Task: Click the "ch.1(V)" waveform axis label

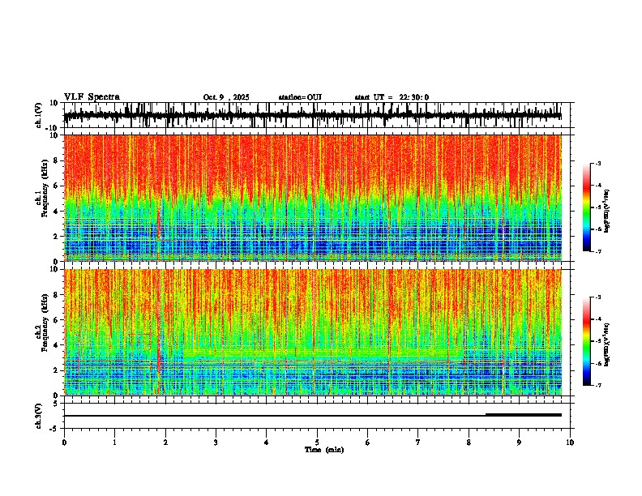Action: pyautogui.click(x=39, y=115)
